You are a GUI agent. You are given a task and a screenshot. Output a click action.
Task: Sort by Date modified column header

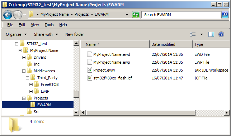coord(171,44)
